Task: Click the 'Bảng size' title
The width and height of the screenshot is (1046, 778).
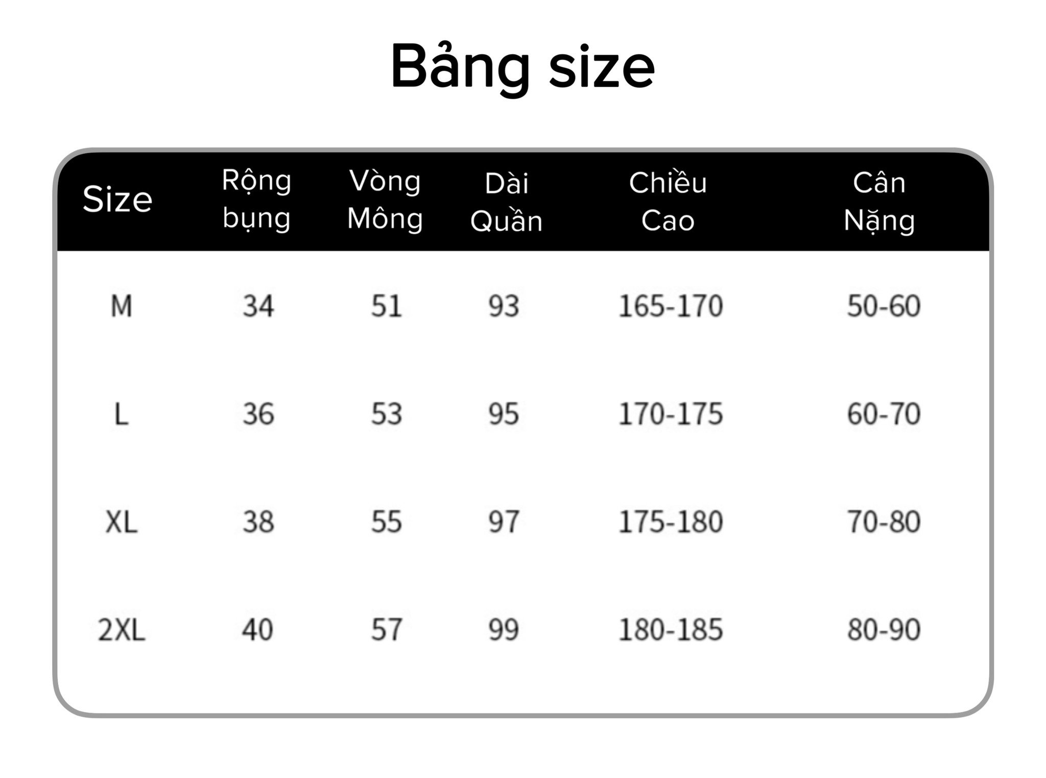Action: click(x=522, y=68)
